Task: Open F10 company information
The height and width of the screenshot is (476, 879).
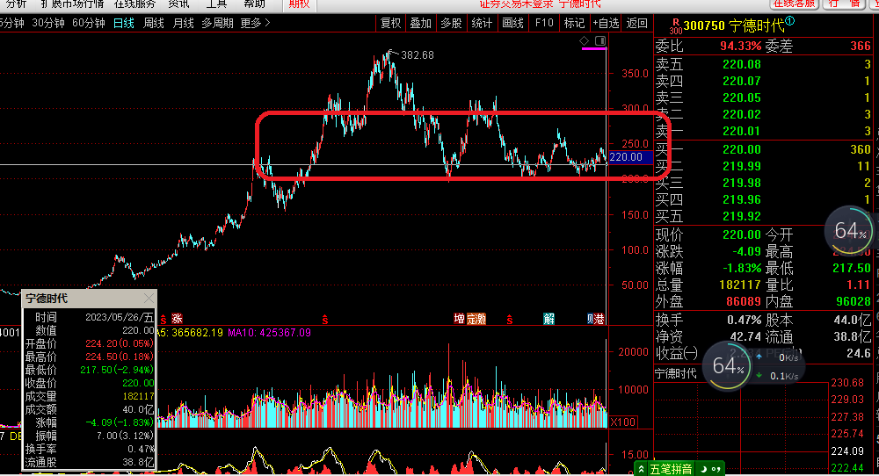Action: [544, 23]
